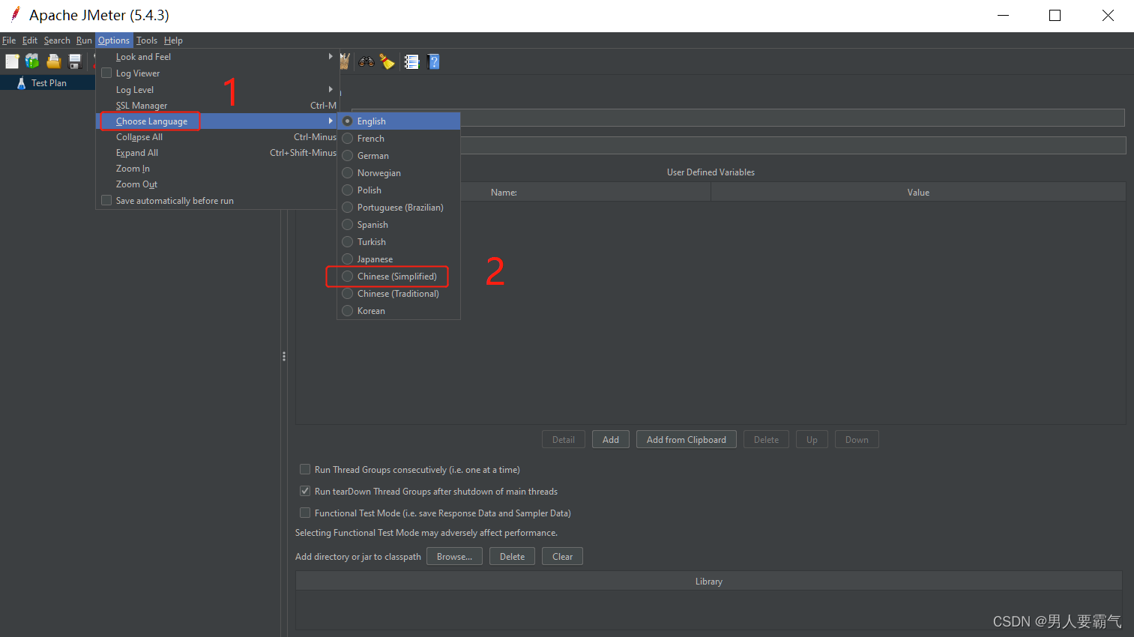Select Collapse All menu entry
Screen dimensions: 1134x637
click(217, 137)
